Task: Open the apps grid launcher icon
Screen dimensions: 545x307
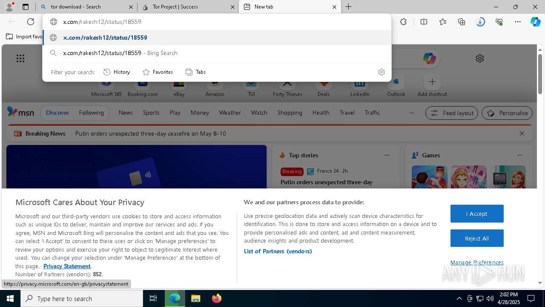Action: pyautogui.click(x=20, y=58)
